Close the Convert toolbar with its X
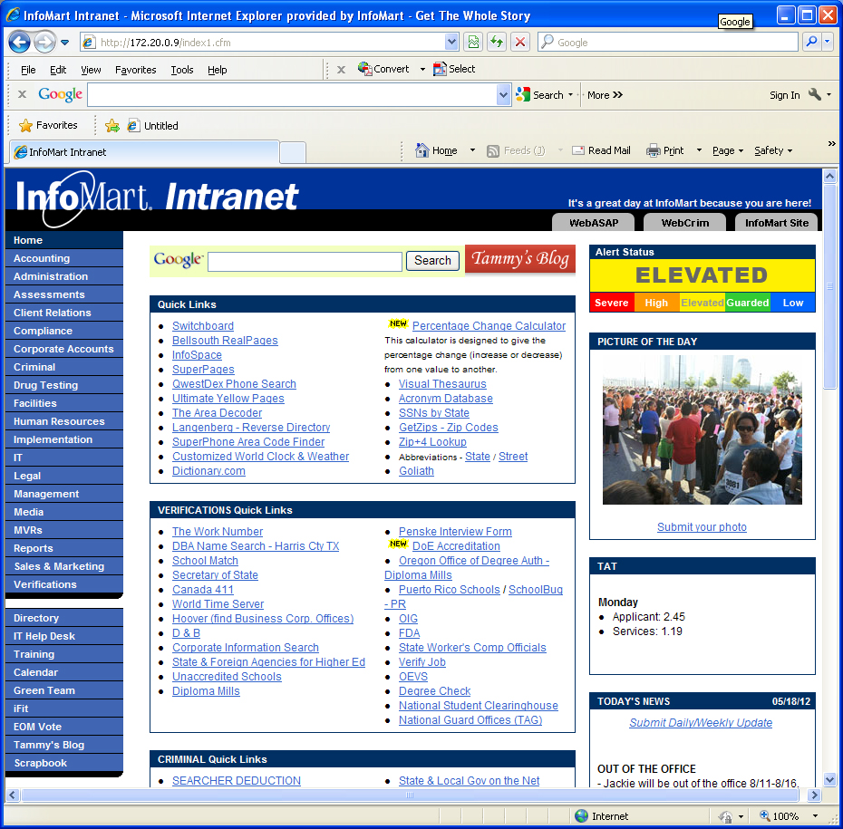Image resolution: width=843 pixels, height=829 pixels. pos(341,69)
